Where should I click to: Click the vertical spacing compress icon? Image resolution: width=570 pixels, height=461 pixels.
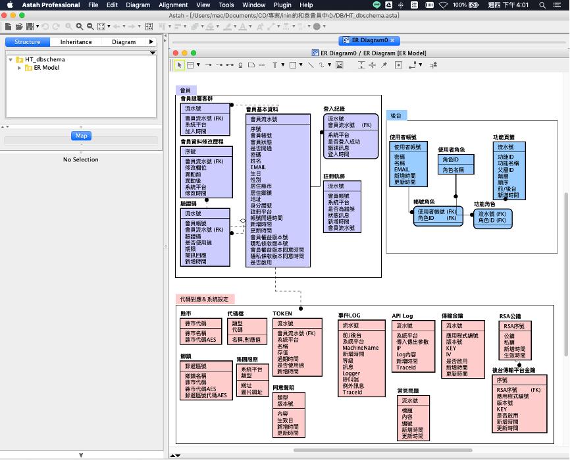click(373, 65)
